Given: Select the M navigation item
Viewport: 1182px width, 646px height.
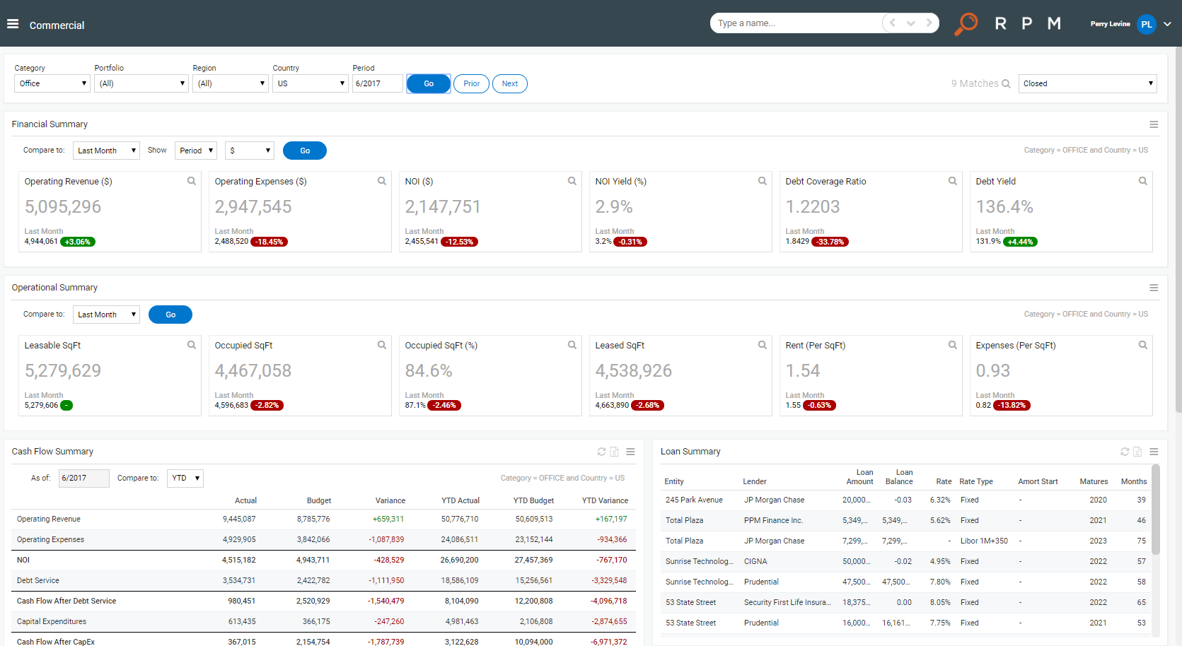Looking at the screenshot, I should pyautogui.click(x=1054, y=23).
